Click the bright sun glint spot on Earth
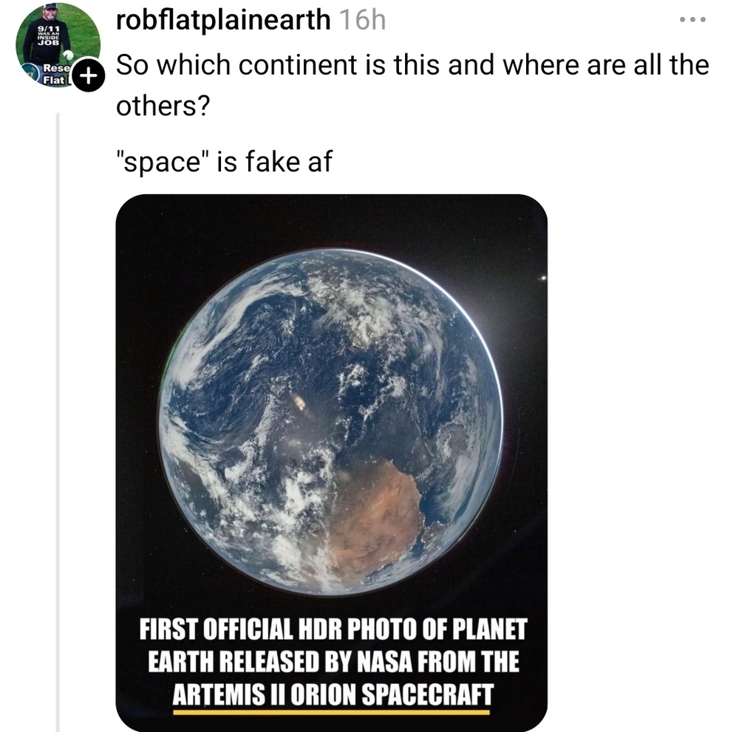This screenshot has width=739, height=732. pos(301,403)
